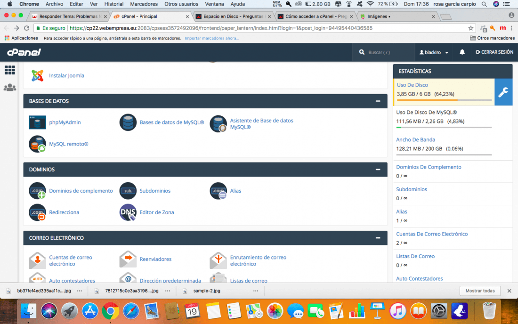518x324 pixels.
Task: Open the Reenviadores icon
Action: point(128,259)
